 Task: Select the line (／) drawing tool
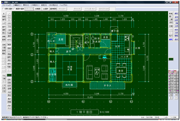pyautogui.click(x=9, y=14)
